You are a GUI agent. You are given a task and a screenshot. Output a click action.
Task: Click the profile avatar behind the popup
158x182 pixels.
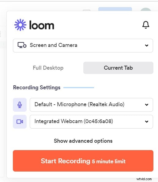[x=146, y=10]
